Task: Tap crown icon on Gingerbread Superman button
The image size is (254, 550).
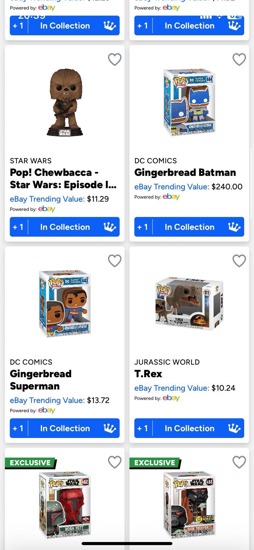Action: 110,428
